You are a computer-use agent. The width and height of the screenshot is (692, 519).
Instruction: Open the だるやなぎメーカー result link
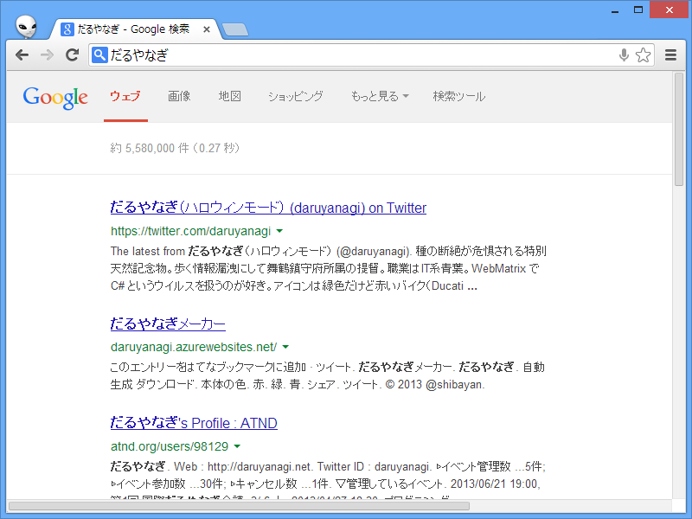pyautogui.click(x=168, y=324)
